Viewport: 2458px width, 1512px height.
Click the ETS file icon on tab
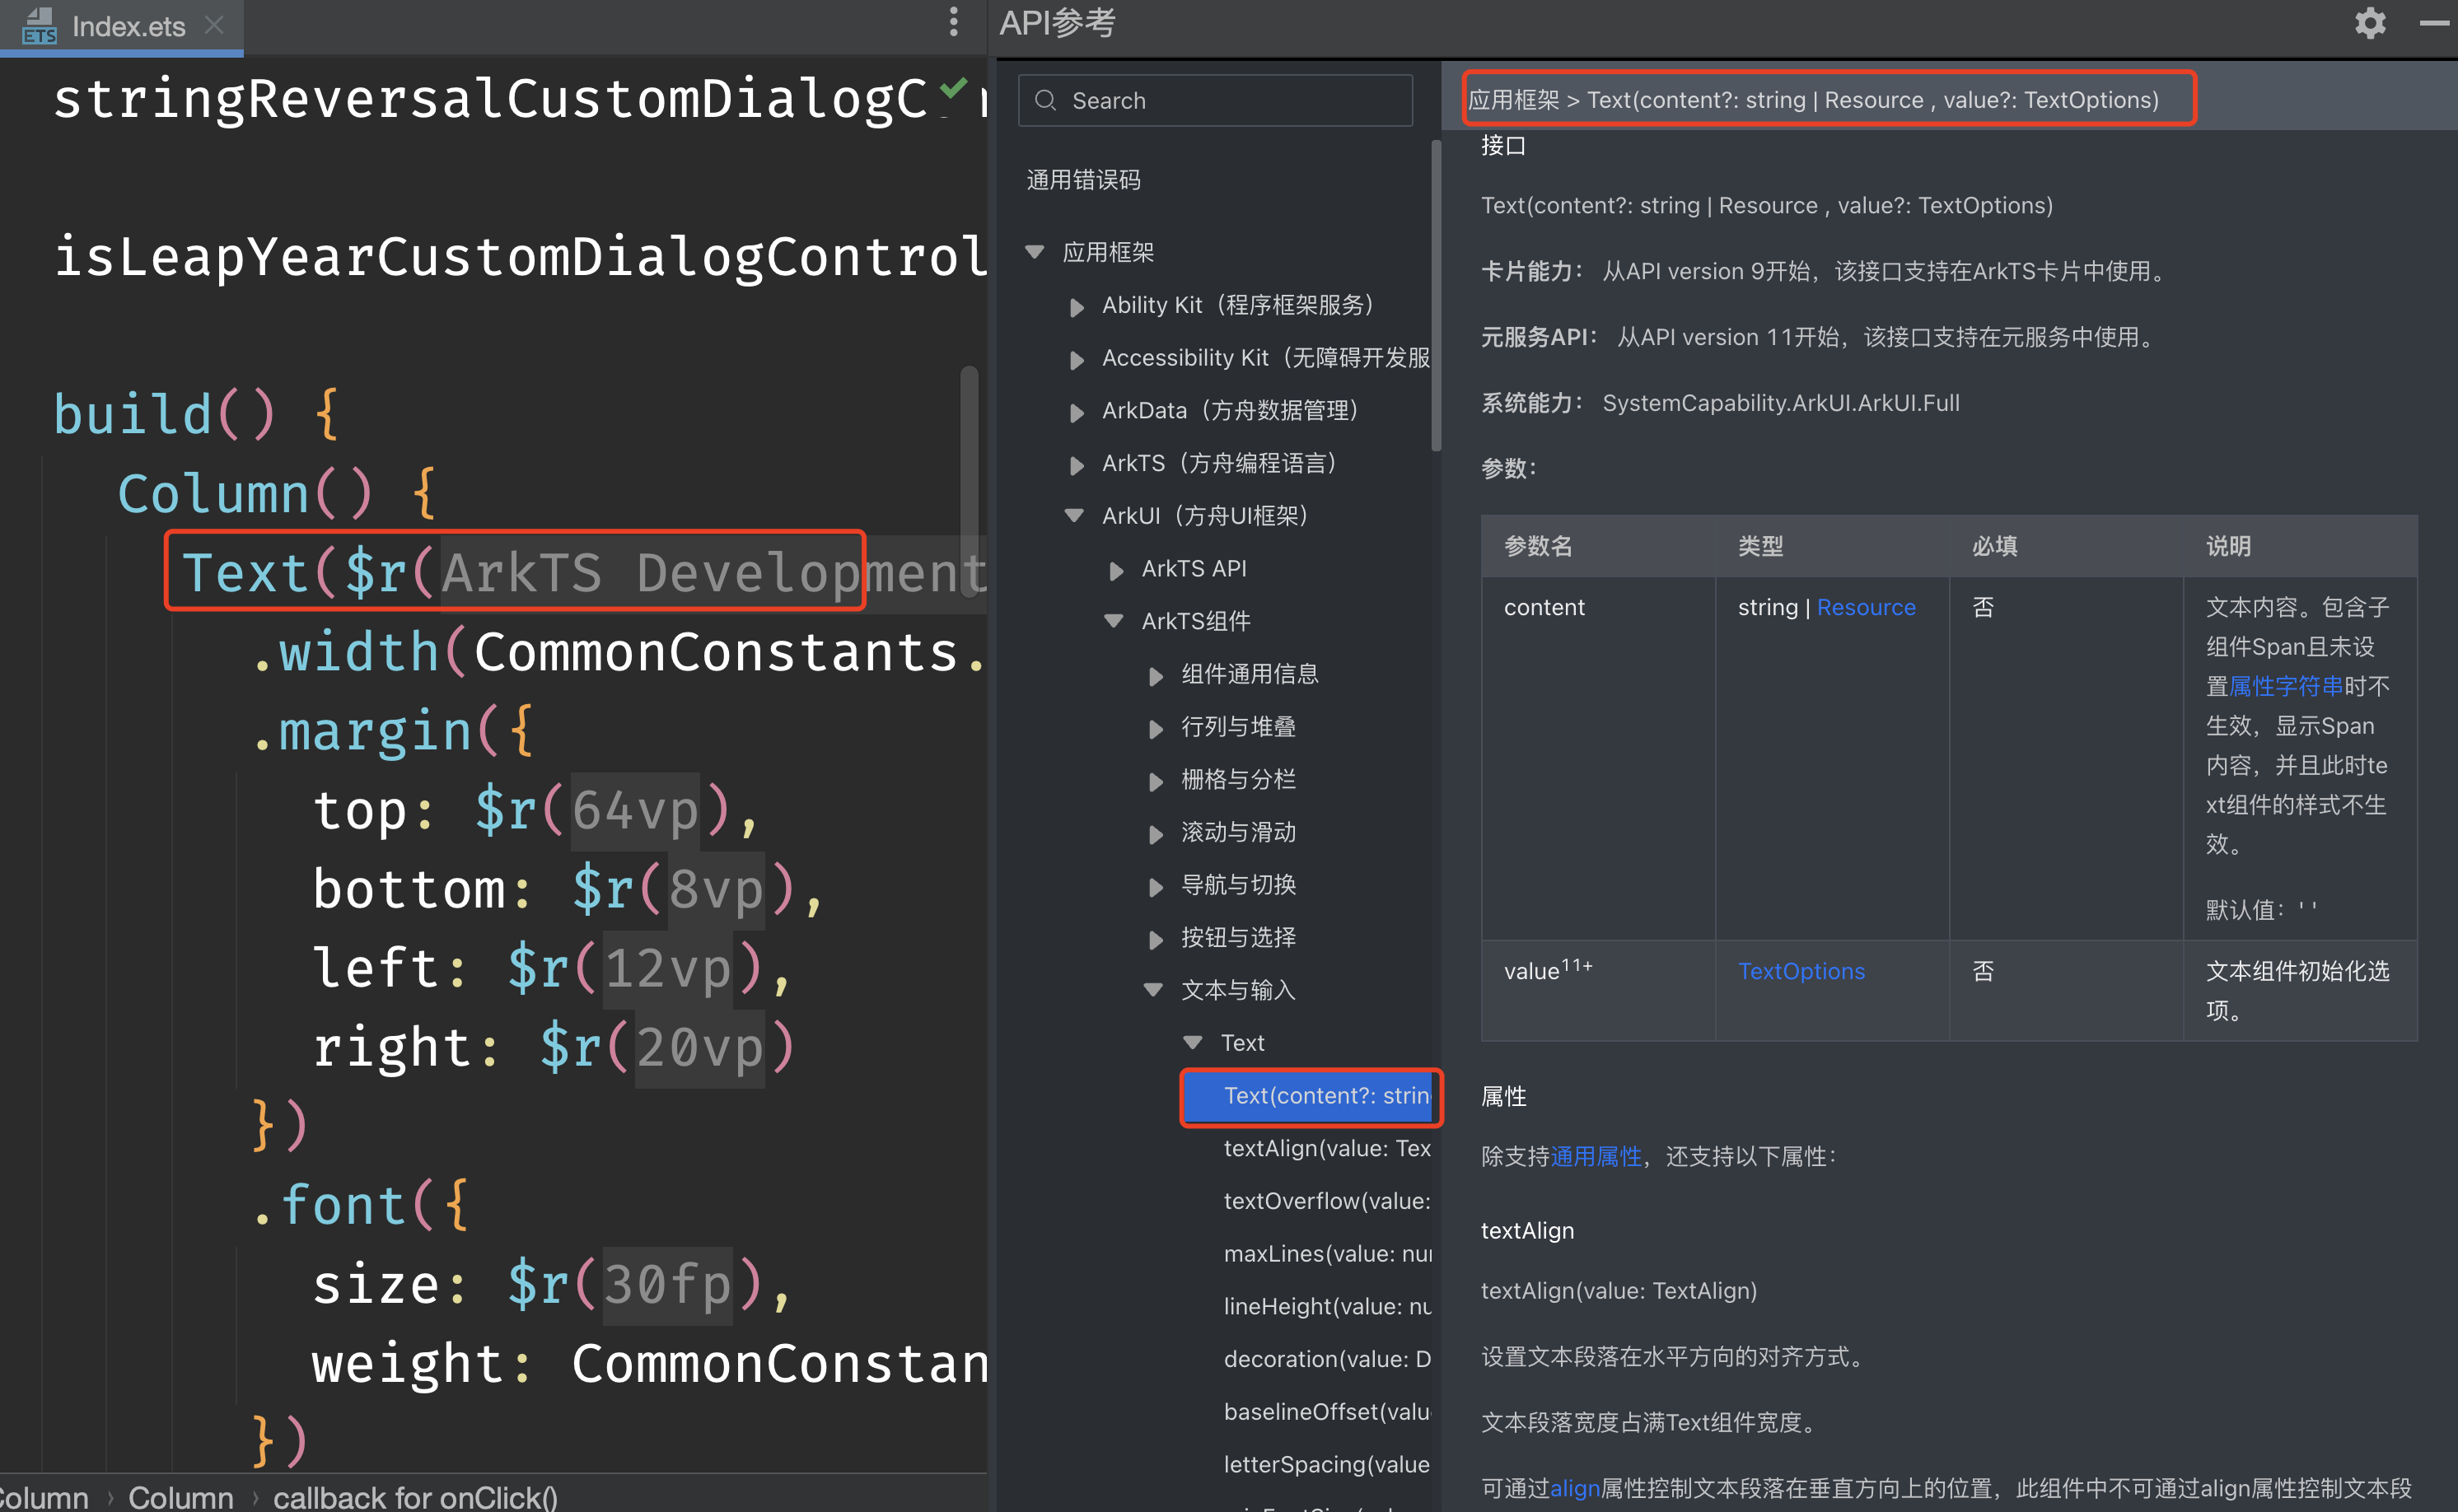tap(39, 26)
